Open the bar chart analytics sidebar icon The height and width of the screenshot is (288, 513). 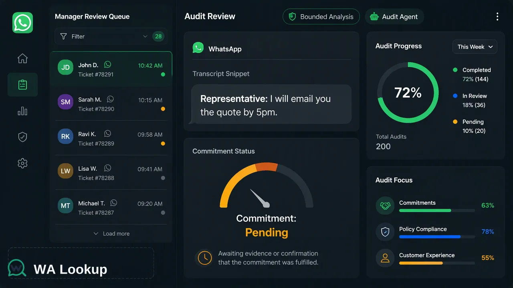coord(22,111)
